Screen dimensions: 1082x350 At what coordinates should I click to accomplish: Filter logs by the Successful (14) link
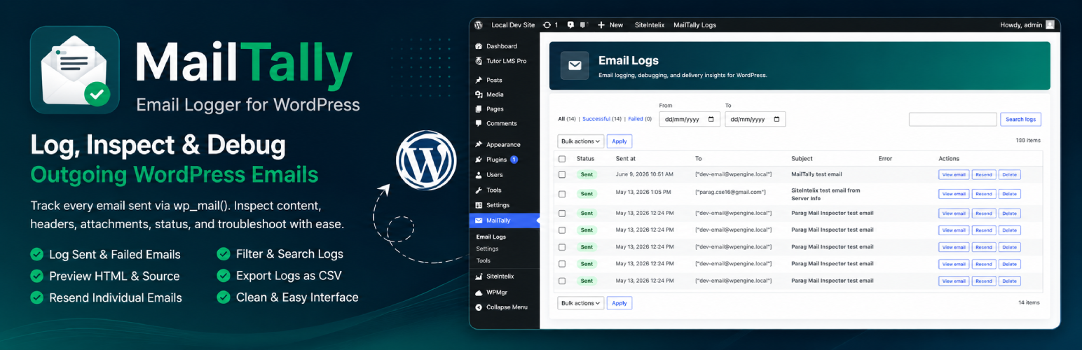(602, 119)
